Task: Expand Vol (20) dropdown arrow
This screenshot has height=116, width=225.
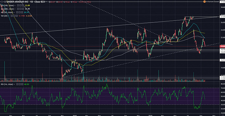Action: pyautogui.click(x=9, y=16)
